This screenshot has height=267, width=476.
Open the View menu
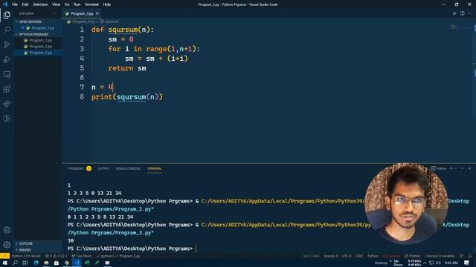point(57,4)
